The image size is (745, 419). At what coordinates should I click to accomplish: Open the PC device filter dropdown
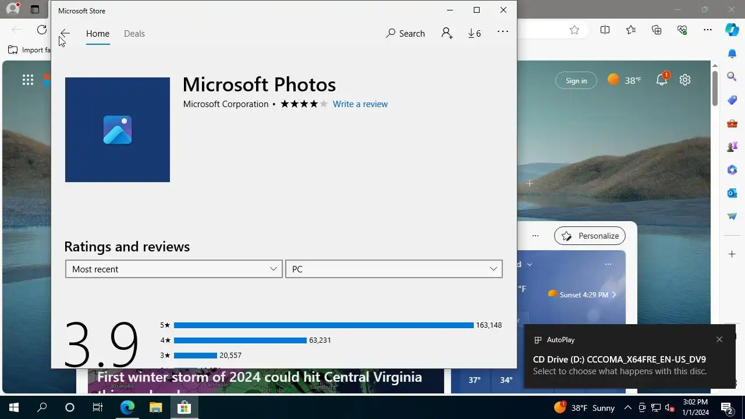click(394, 269)
